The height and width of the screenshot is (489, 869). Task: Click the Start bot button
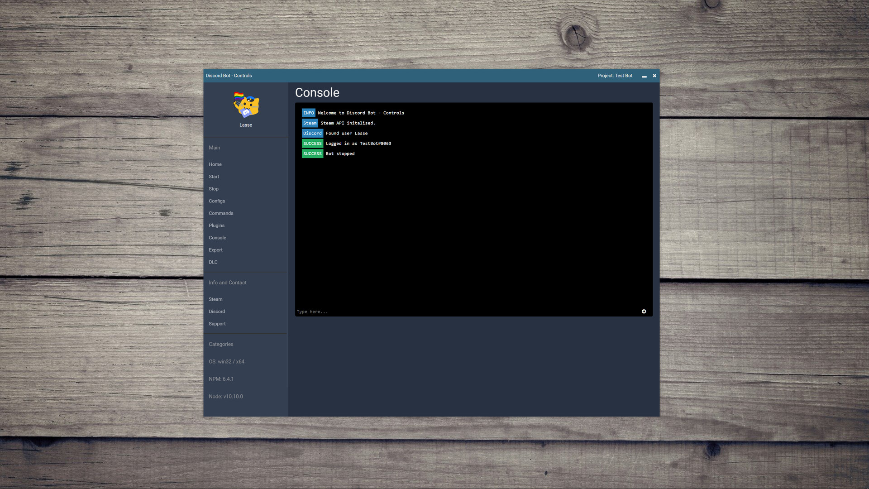tap(214, 176)
